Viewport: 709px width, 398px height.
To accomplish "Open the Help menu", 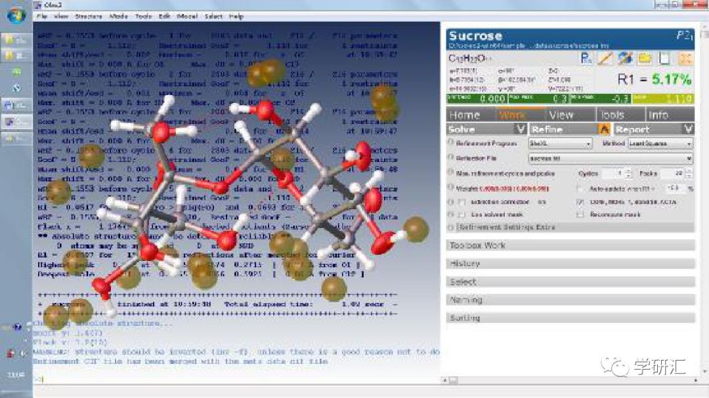I will coord(236,16).
